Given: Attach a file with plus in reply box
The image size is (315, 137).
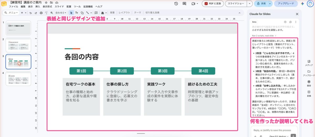Looking at the screenshot, I should coord(255,136).
